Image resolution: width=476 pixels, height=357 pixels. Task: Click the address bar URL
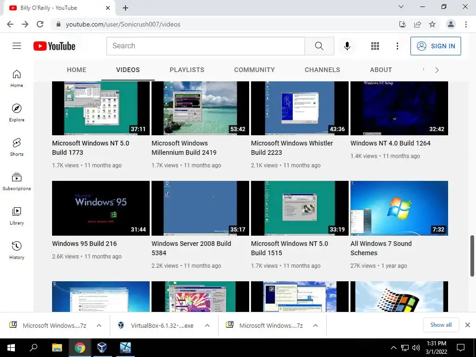point(123,24)
